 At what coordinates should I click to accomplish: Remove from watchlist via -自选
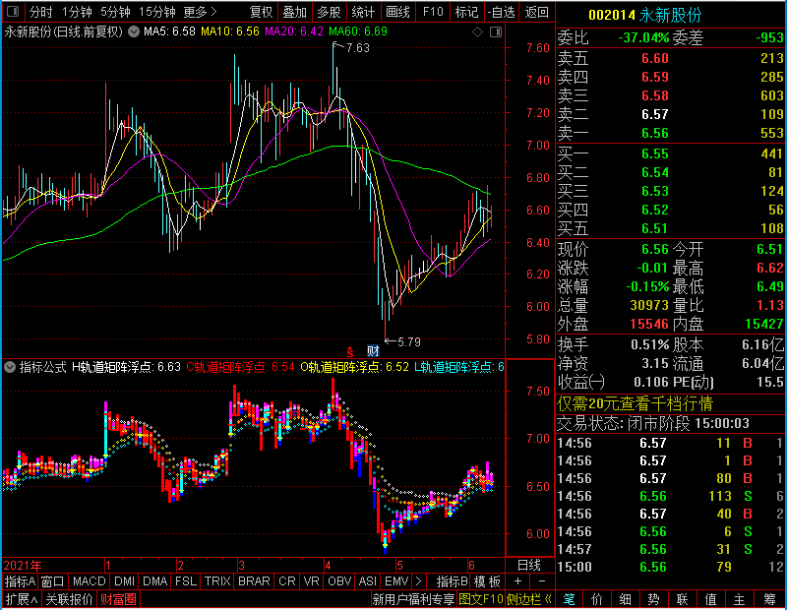tap(501, 12)
